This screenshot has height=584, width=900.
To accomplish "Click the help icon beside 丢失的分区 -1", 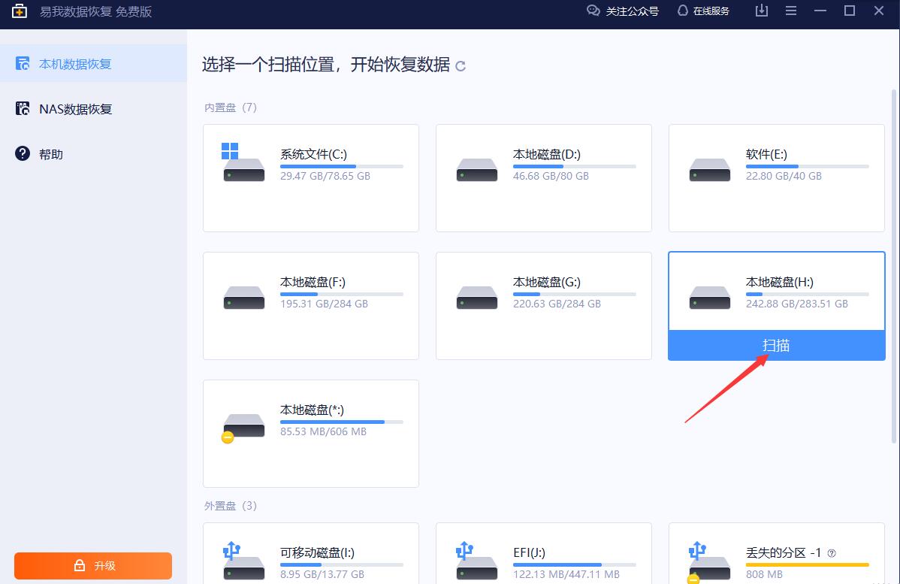I will tap(830, 552).
